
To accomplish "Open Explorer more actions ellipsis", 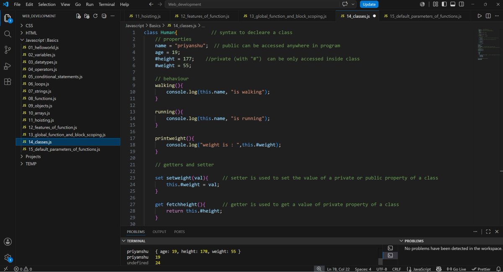I will [113, 16].
